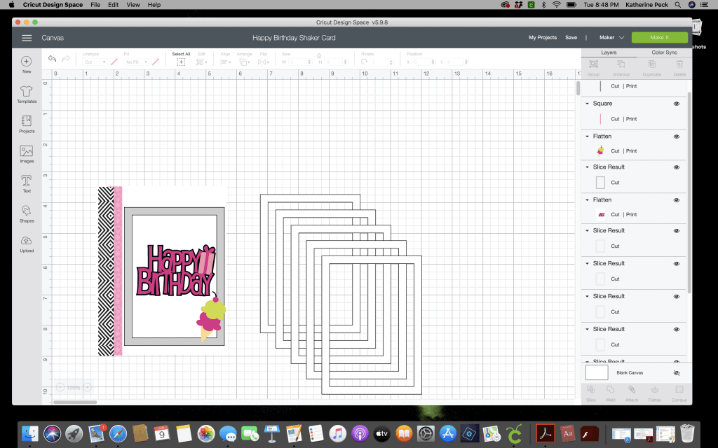Hide Slice Result layer between the Flatten layers

click(x=677, y=167)
